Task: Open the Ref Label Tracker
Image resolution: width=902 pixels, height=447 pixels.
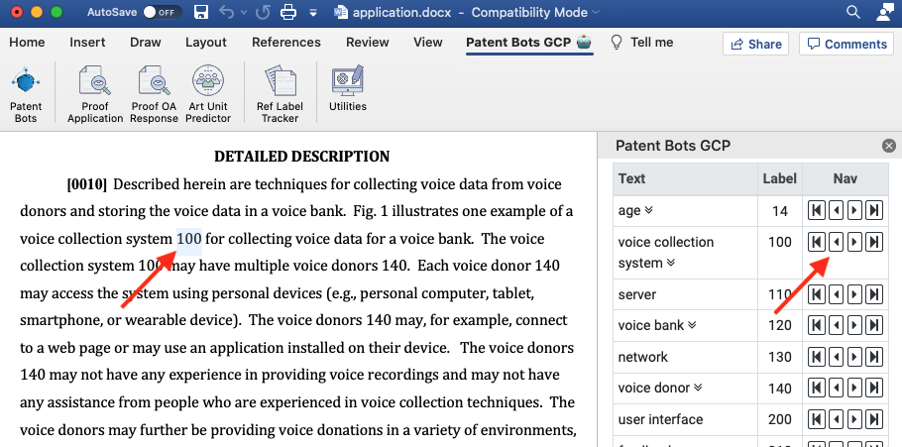Action: point(281,95)
